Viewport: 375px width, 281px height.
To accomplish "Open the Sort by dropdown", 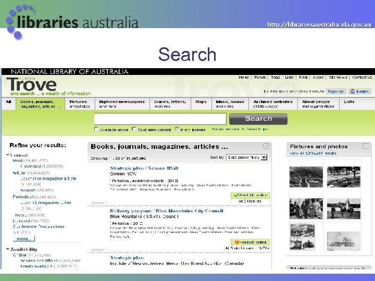I will [247, 158].
